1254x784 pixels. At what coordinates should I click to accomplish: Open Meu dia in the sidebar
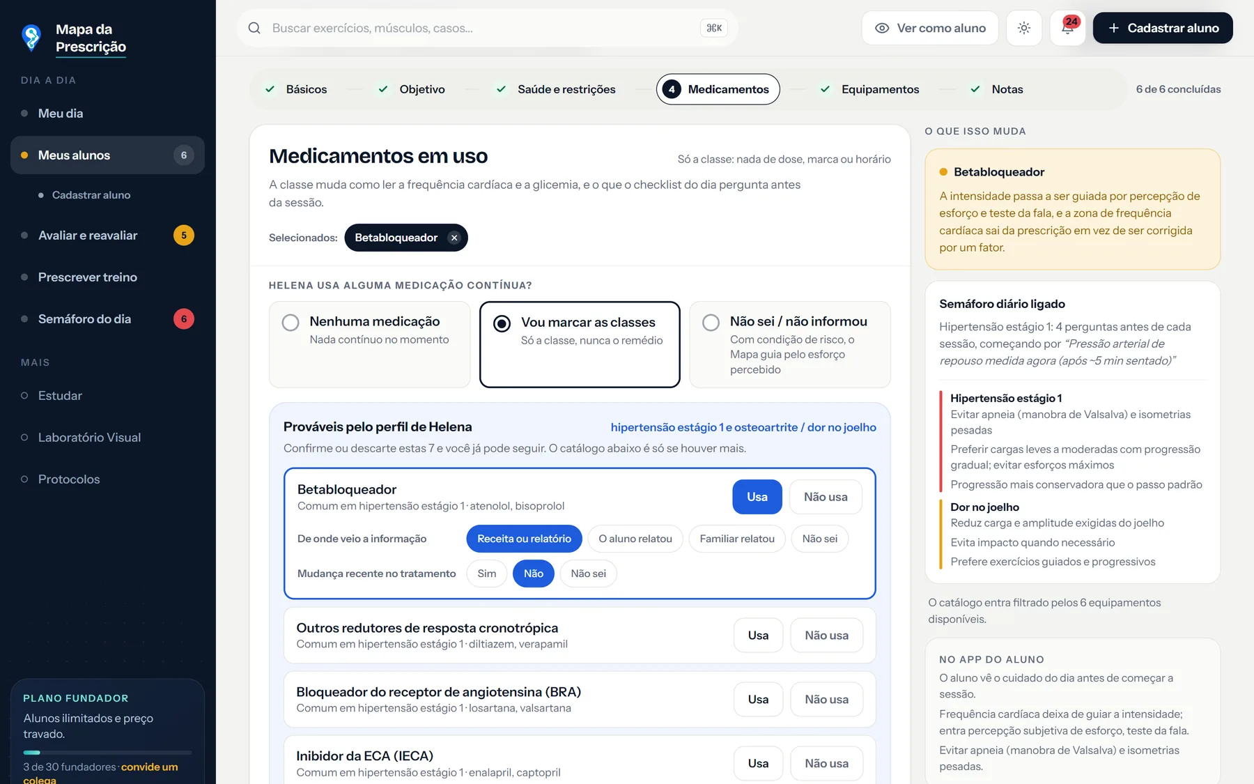pyautogui.click(x=107, y=114)
